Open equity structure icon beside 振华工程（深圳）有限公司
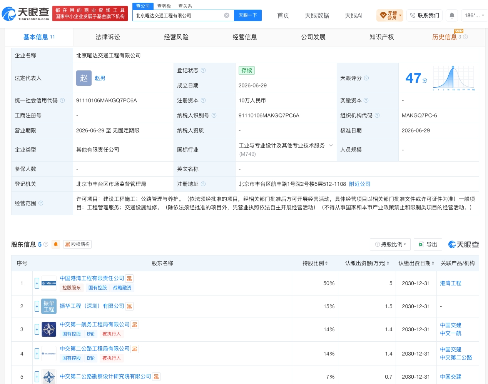Screen dimensions: 488x384 click(129, 306)
